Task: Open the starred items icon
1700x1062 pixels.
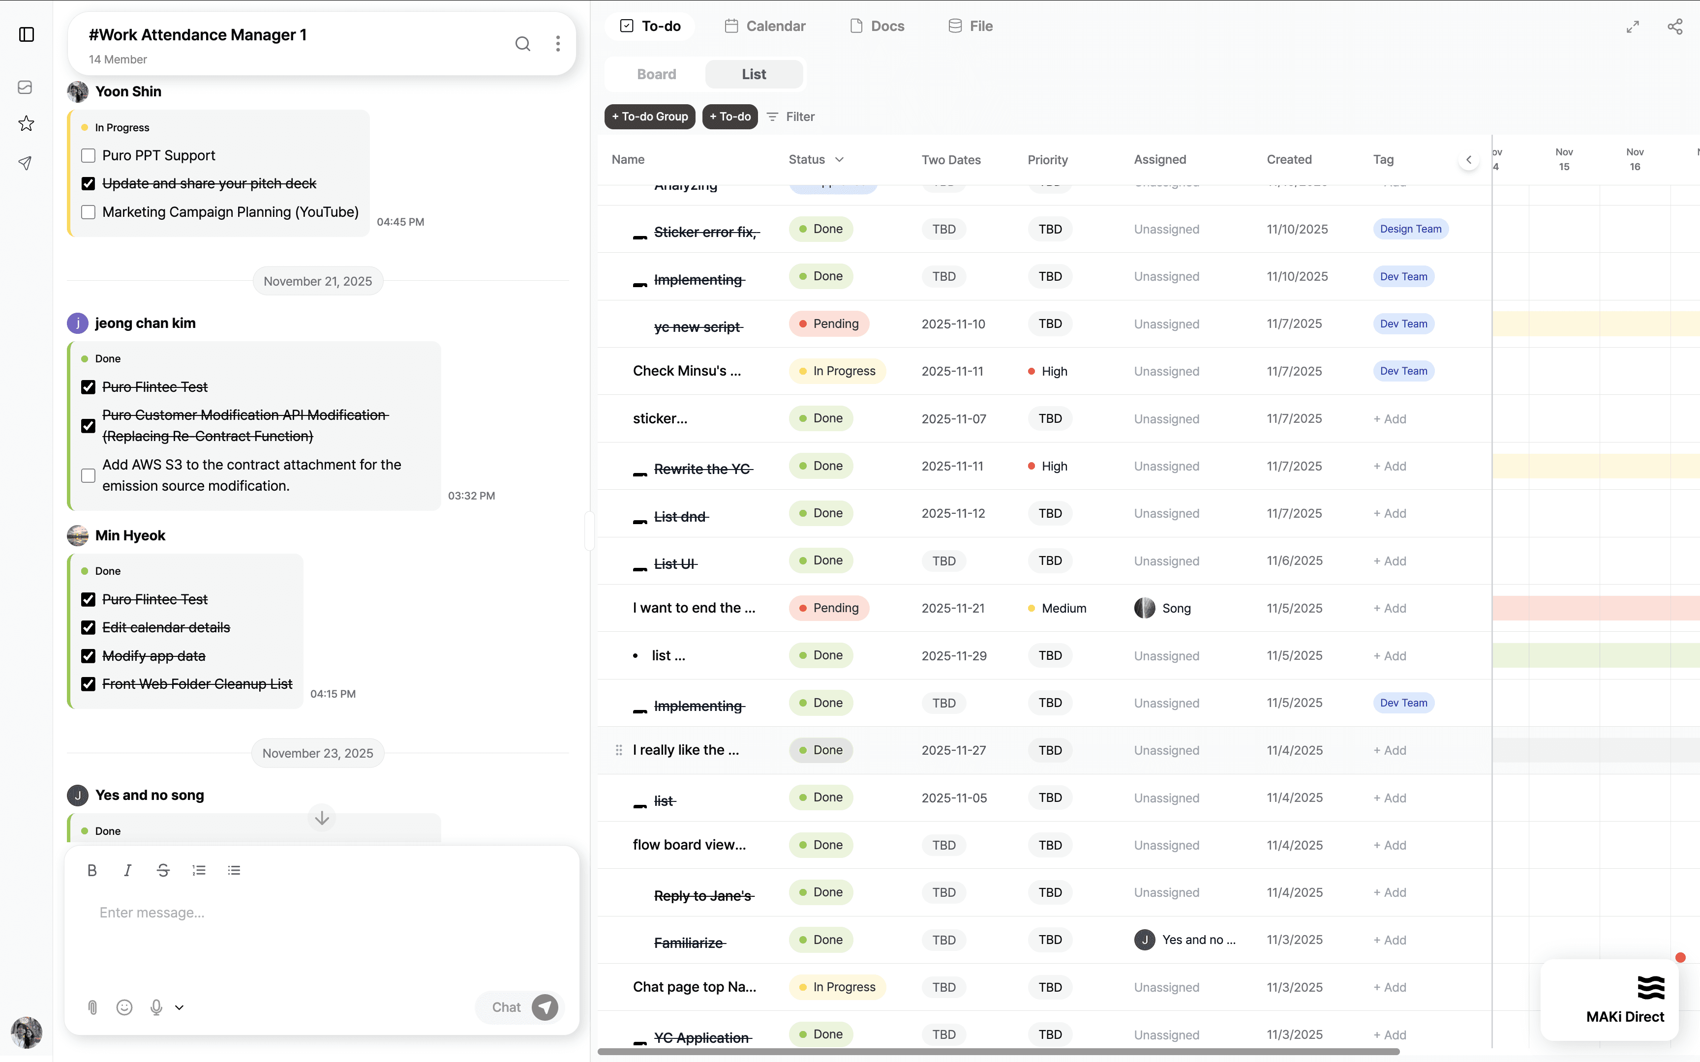Action: (x=26, y=123)
